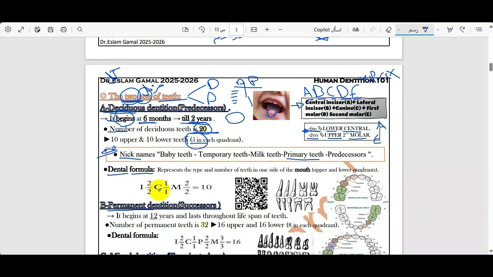Screen dimensions: 493x277
Task: Click the permanent teeth row illustration
Action: click(x=283, y=244)
